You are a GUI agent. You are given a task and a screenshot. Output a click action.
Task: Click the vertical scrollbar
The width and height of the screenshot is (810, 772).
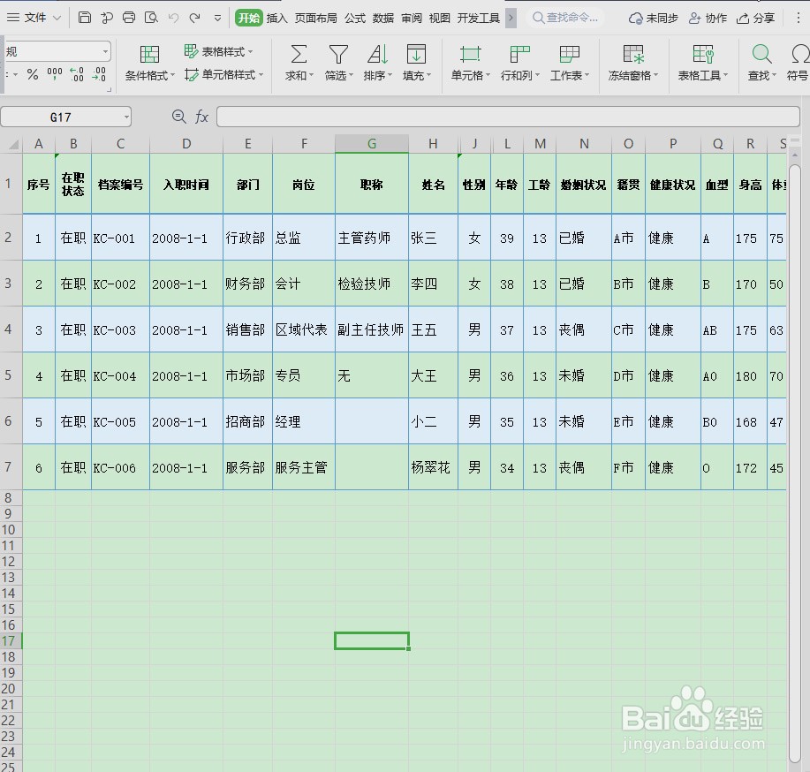(x=795, y=463)
